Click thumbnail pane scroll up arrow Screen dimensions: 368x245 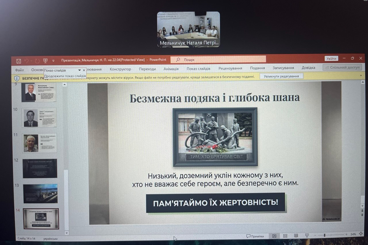pos(65,85)
